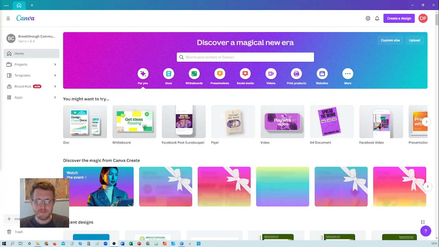Click the search magnifier icon in search box
439x247 pixels.
181,57
